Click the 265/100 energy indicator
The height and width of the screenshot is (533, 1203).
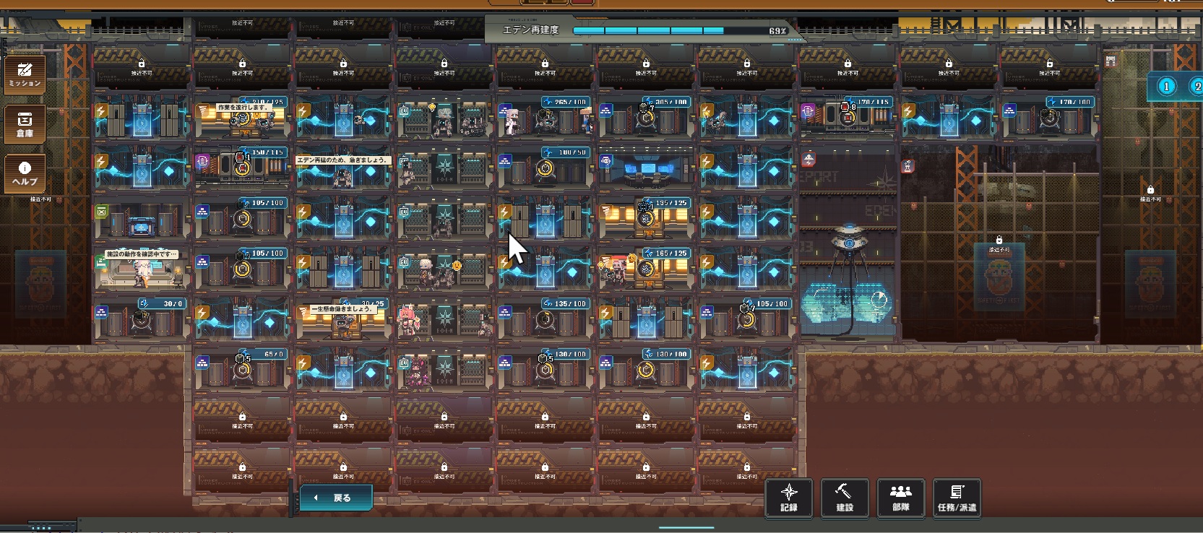566,103
